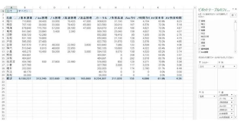Select the cell showing 115,750
This screenshot has width=239, height=125.
[x=40, y=28]
